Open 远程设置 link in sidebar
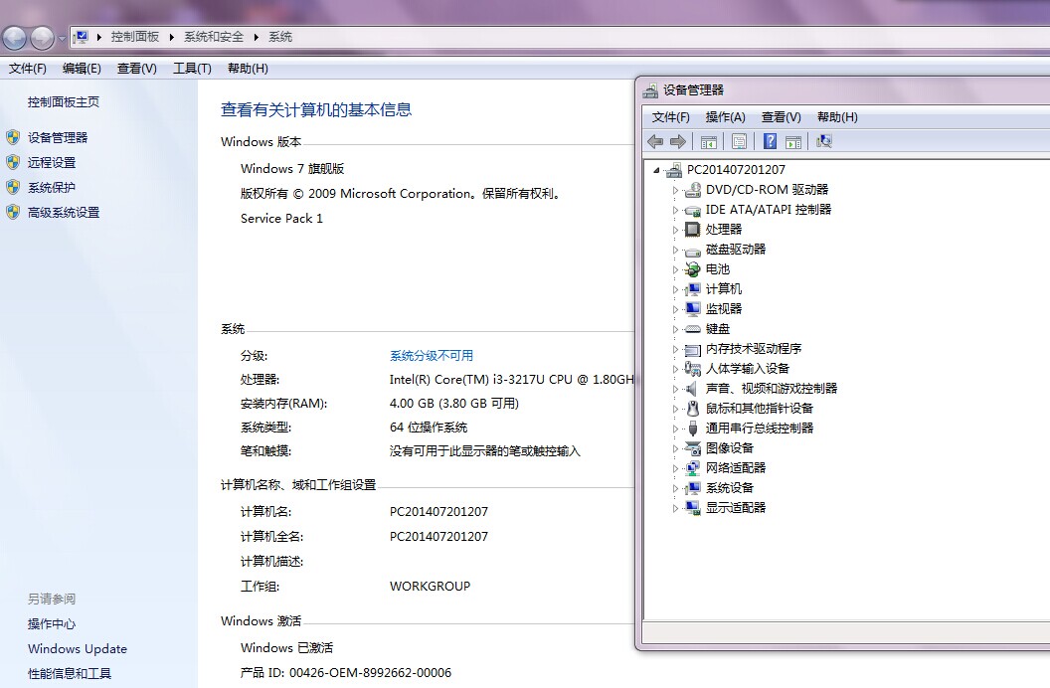1050x688 pixels. (52, 163)
